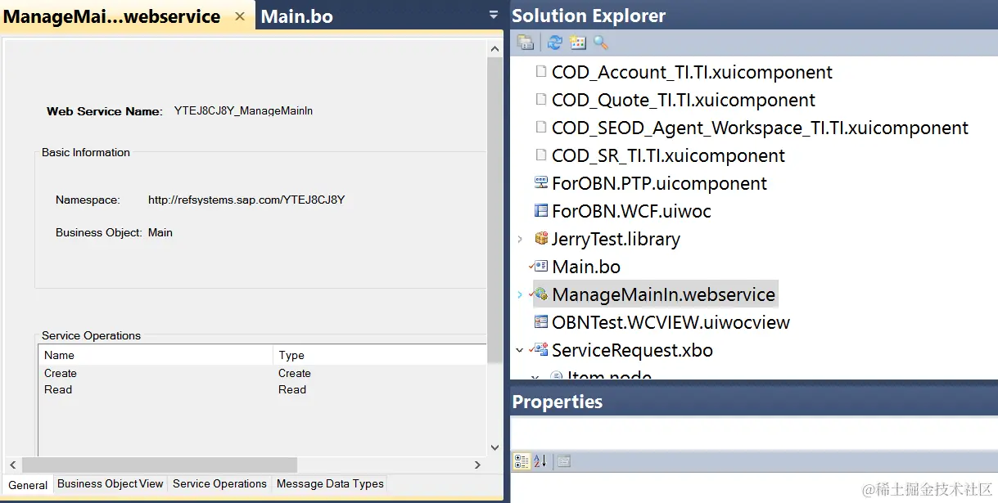
Task: Click the editor vertical scrollbar thumb
Action: pyautogui.click(x=494, y=209)
